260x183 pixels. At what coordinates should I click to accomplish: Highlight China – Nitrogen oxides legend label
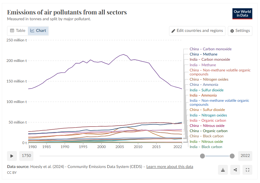209,79
